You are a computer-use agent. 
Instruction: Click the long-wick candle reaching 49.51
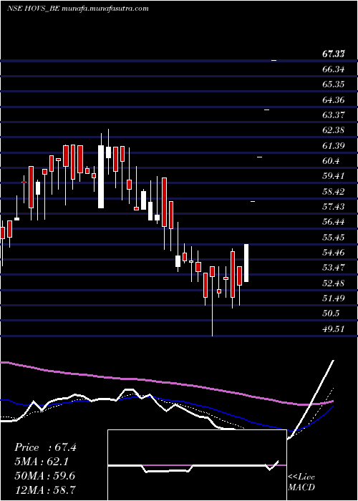click(212, 301)
